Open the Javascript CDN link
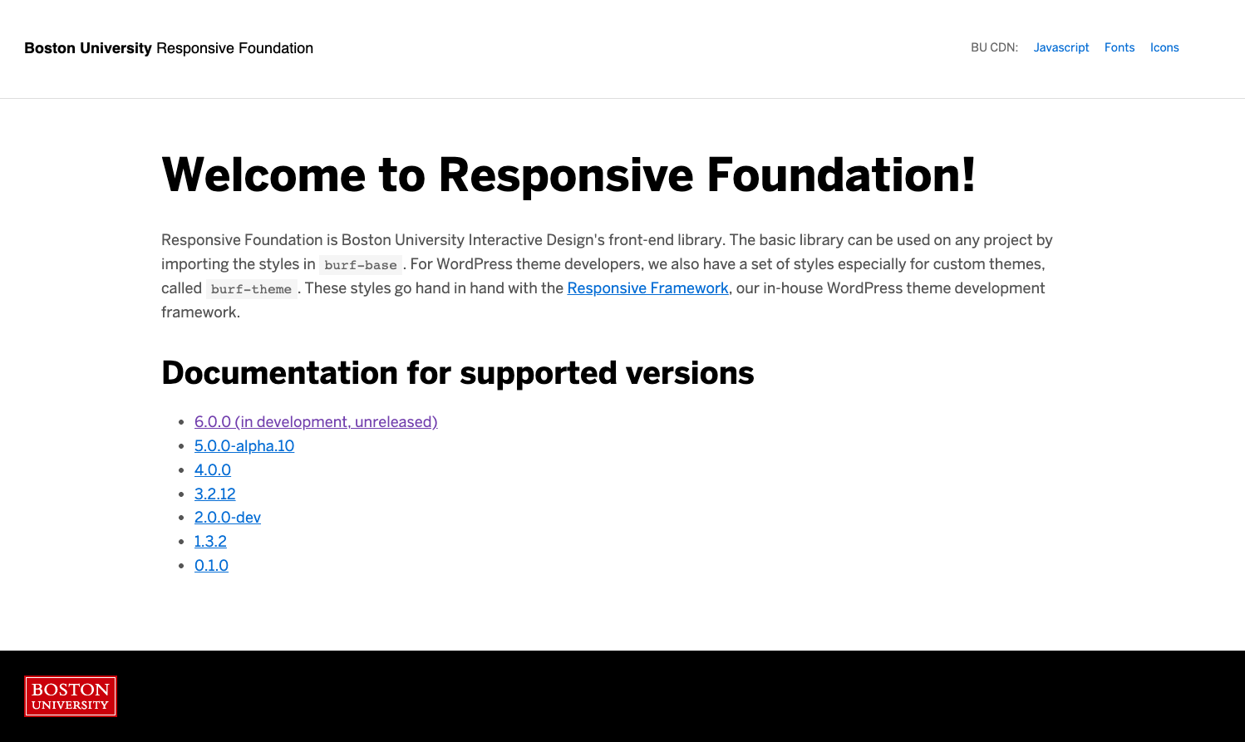 click(x=1060, y=47)
